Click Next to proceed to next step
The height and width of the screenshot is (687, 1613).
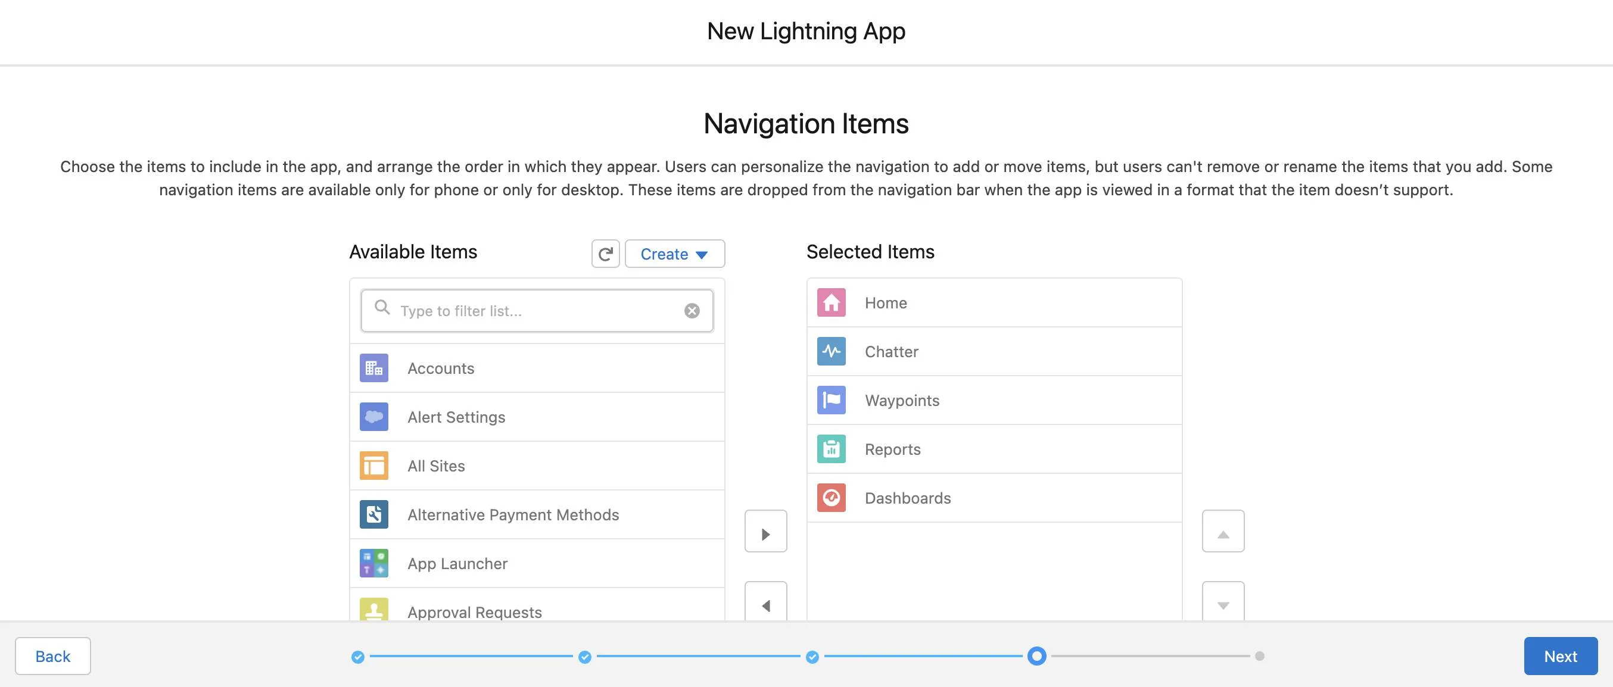click(1561, 656)
